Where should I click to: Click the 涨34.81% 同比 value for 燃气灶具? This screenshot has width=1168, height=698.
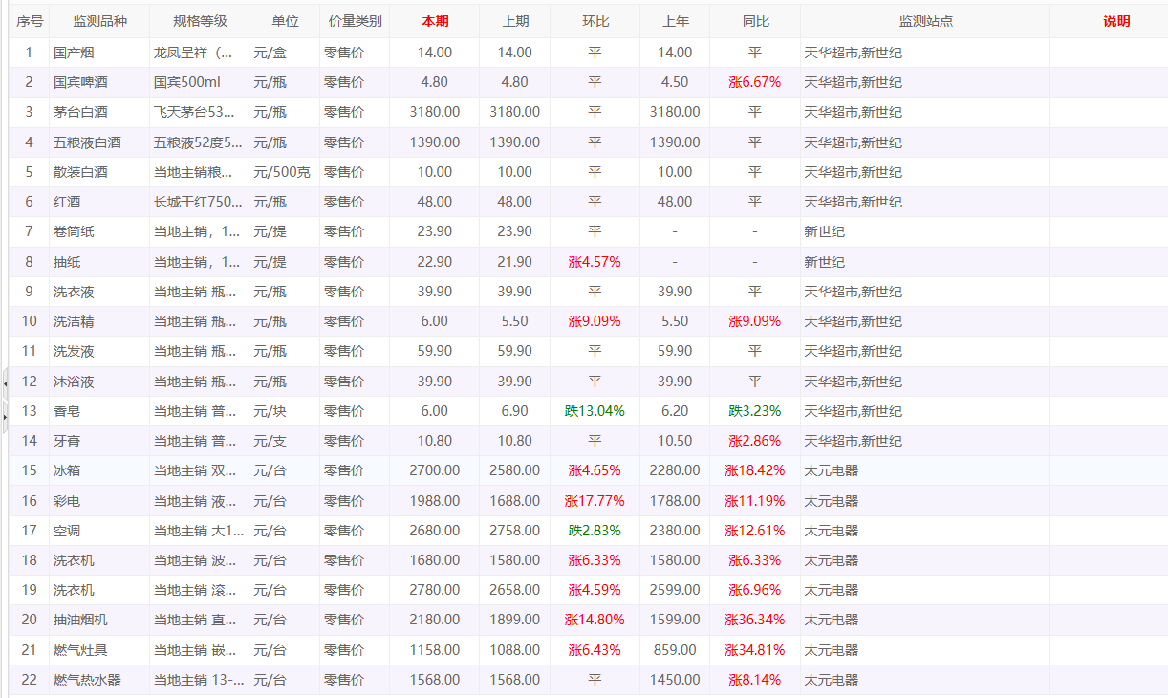[755, 650]
